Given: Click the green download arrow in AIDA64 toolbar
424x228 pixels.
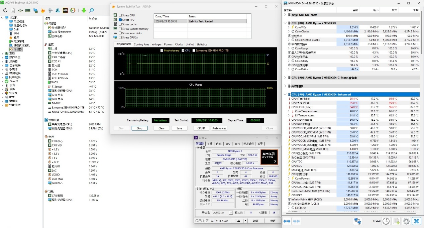Looking at the screenshot, I should pos(84,10).
